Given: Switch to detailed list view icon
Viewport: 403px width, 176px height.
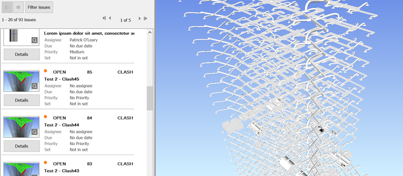Looking at the screenshot, I should 7,7.
